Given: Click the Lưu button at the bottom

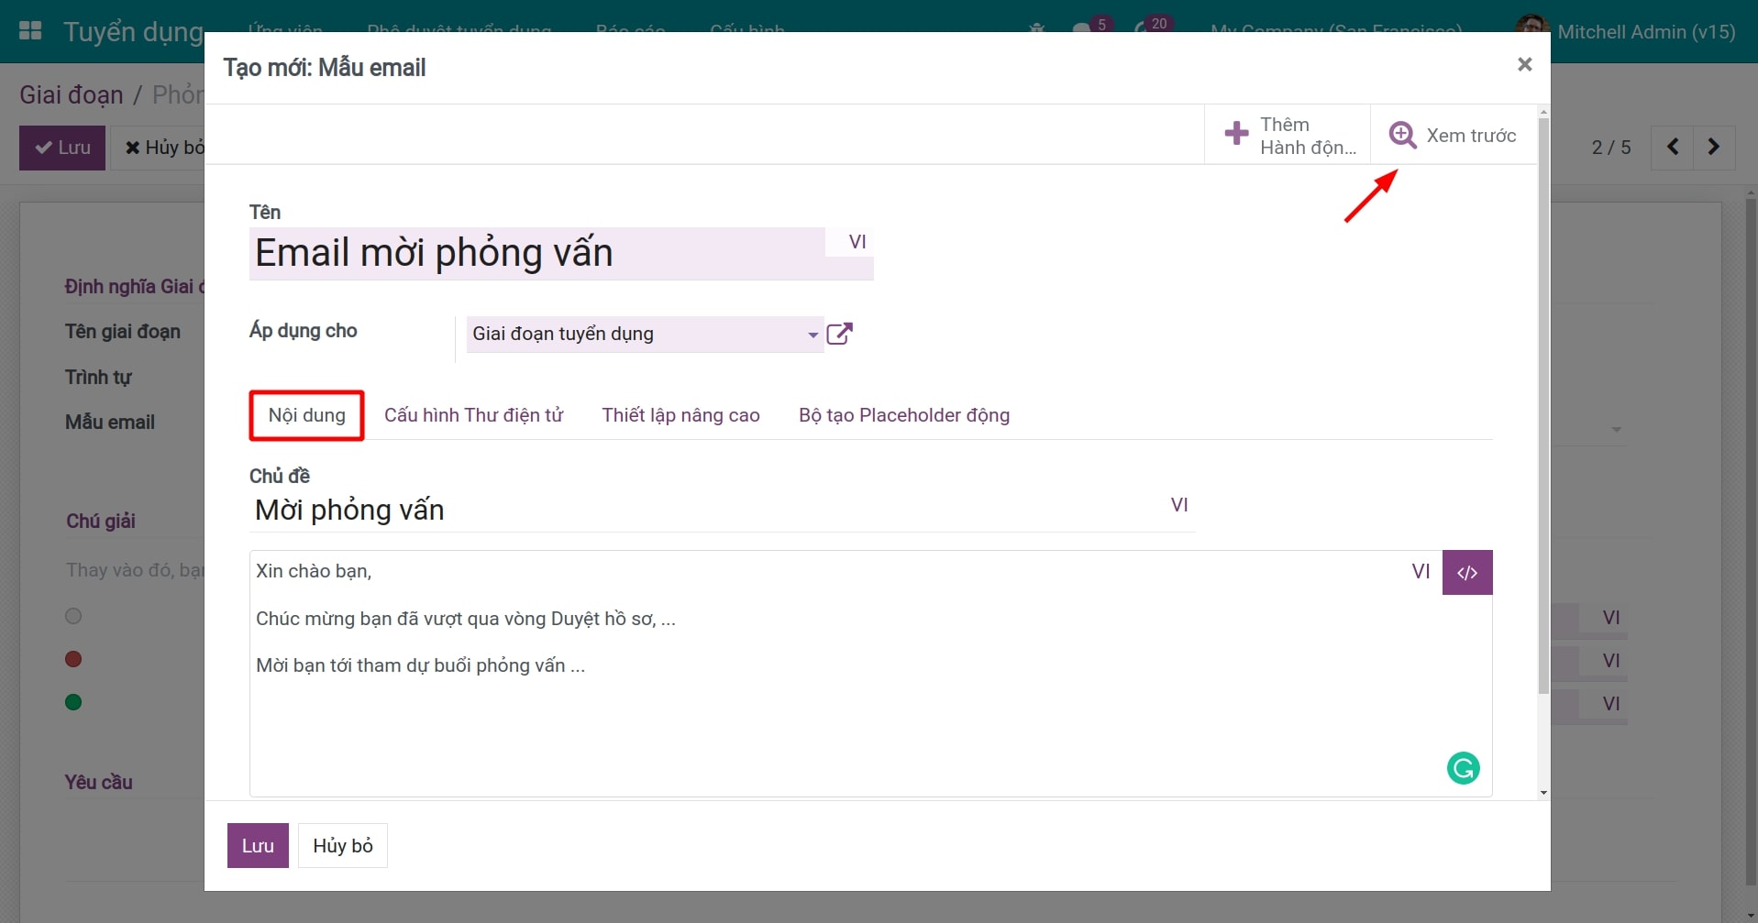Looking at the screenshot, I should pyautogui.click(x=257, y=844).
